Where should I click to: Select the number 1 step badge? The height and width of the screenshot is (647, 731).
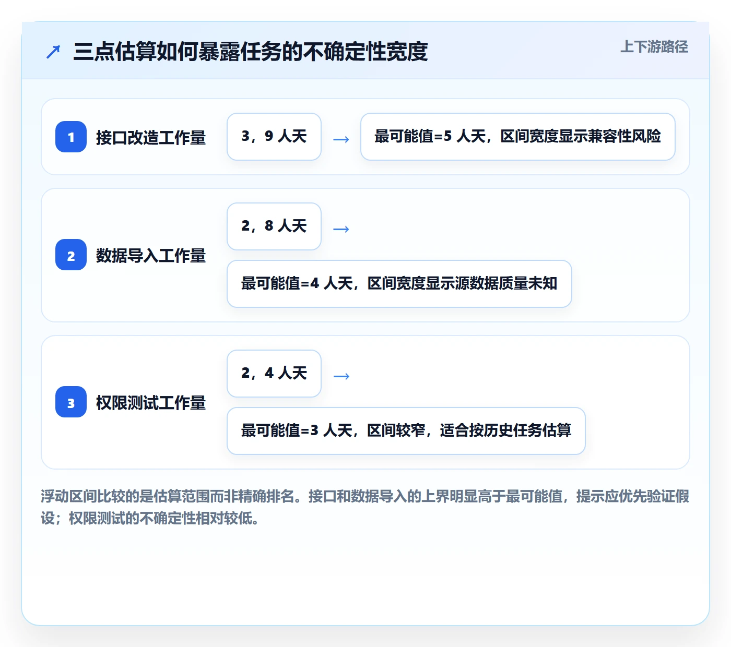(x=71, y=137)
